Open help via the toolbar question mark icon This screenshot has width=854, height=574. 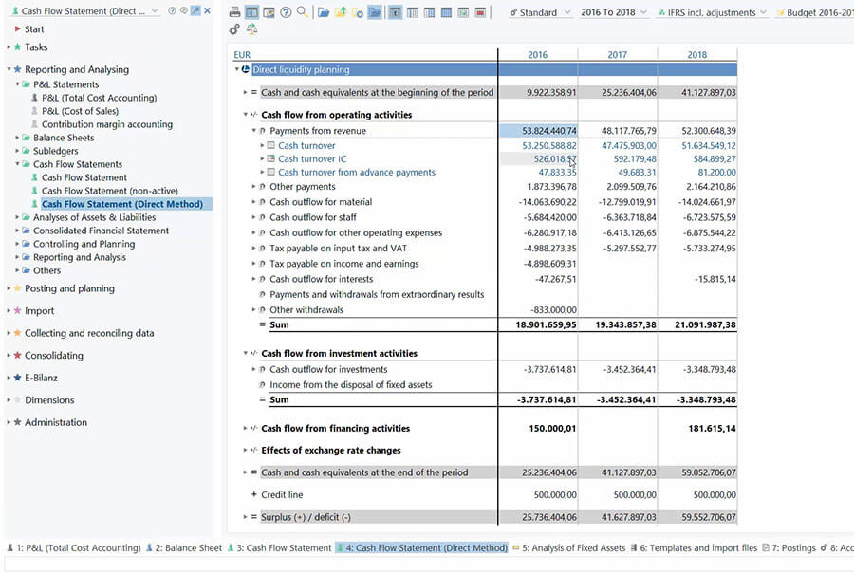click(x=286, y=12)
